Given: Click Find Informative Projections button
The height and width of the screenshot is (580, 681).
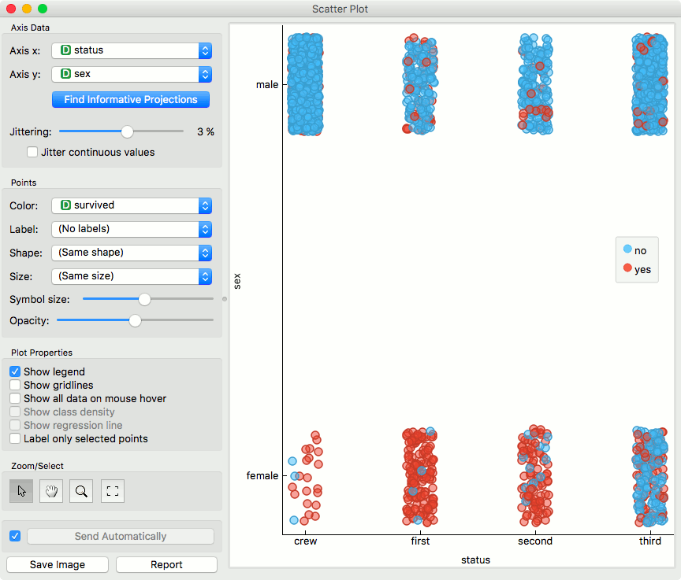Looking at the screenshot, I should click(131, 100).
